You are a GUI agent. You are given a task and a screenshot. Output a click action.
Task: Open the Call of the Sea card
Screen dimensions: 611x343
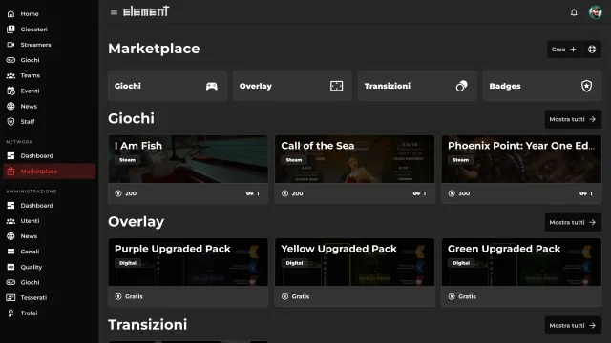click(354, 170)
